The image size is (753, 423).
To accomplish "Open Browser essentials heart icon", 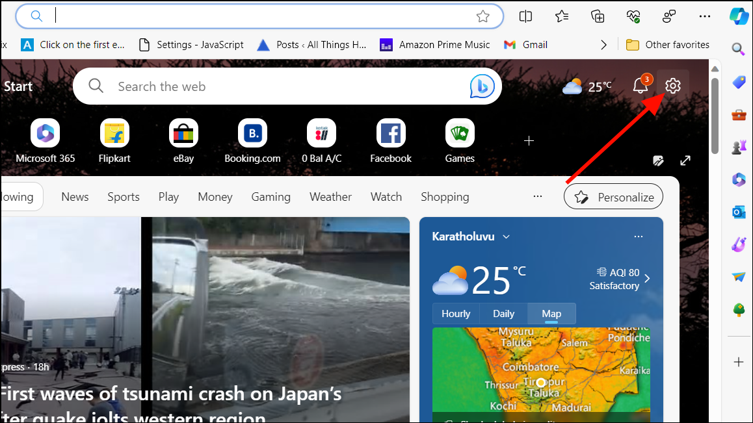I will pyautogui.click(x=633, y=16).
